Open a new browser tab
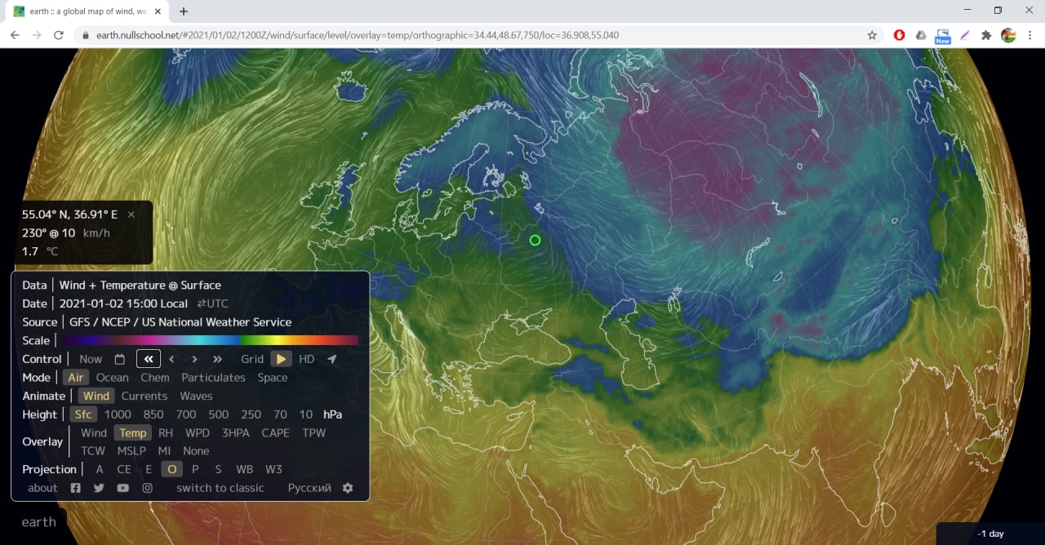The height and width of the screenshot is (545, 1045). 183,11
